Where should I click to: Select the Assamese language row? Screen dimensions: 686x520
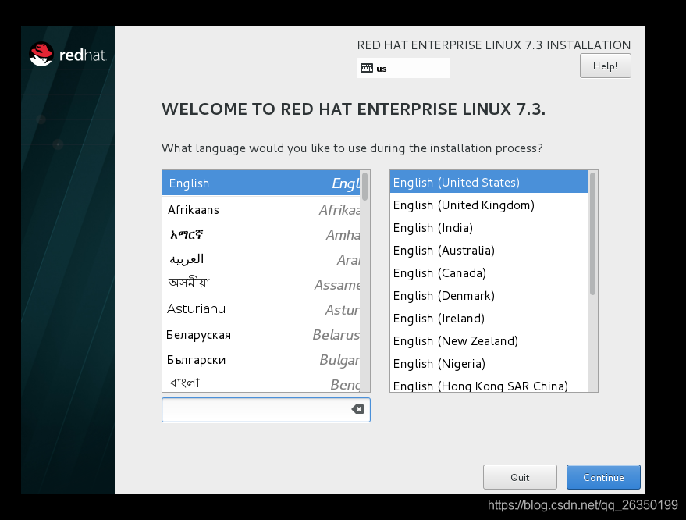tap(261, 285)
